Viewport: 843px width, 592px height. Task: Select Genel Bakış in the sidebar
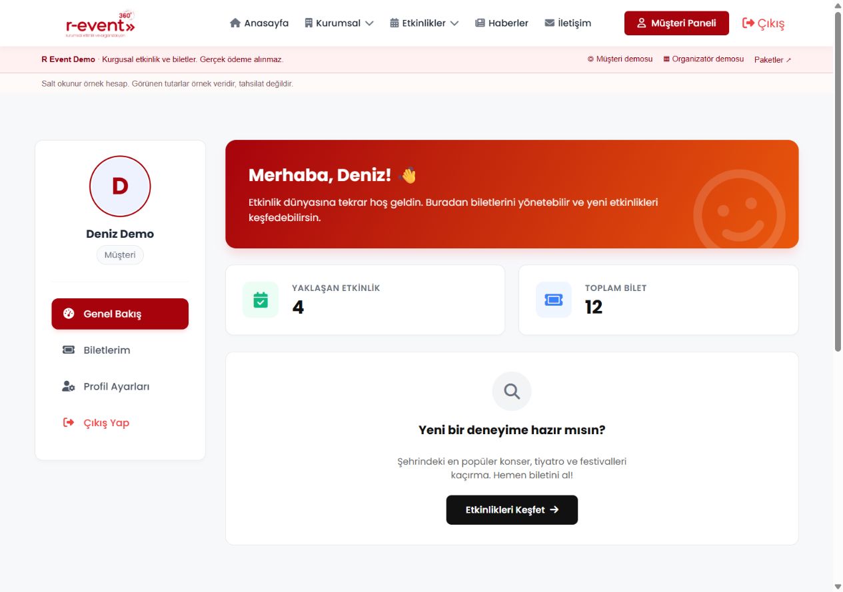tap(120, 314)
